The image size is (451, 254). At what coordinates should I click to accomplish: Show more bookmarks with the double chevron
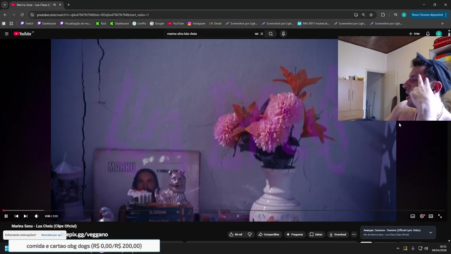(x=443, y=24)
